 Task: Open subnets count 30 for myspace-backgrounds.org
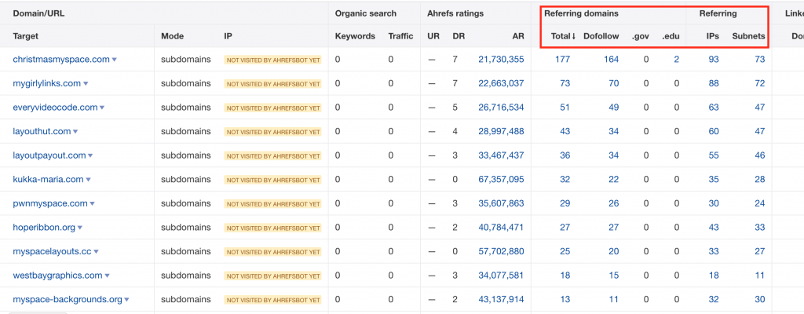click(760, 299)
